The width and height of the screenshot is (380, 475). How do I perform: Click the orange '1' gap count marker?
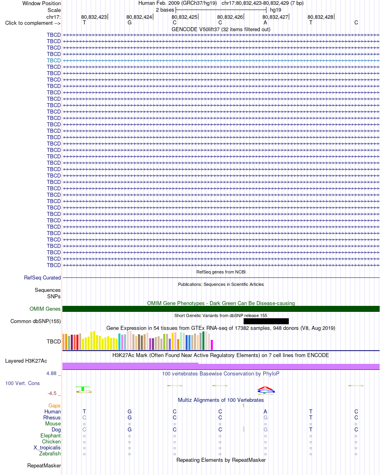coord(243,406)
